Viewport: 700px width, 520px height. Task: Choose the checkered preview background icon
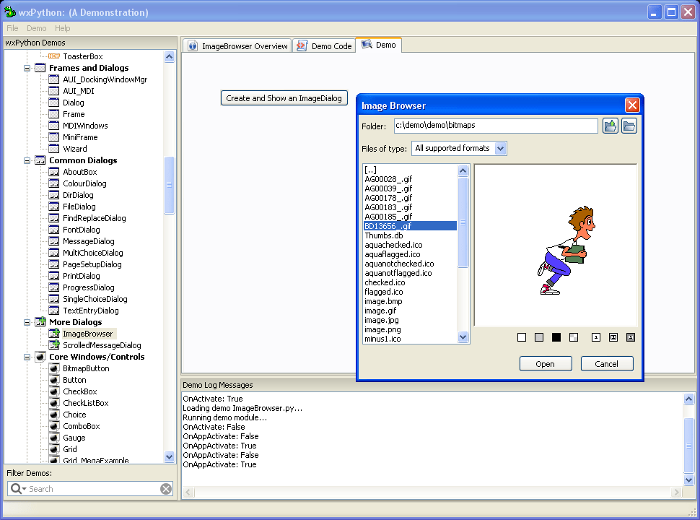574,337
